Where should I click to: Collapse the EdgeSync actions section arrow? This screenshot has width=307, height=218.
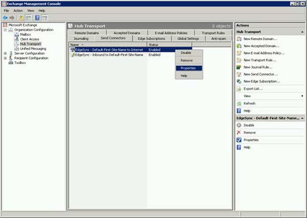click(x=303, y=118)
